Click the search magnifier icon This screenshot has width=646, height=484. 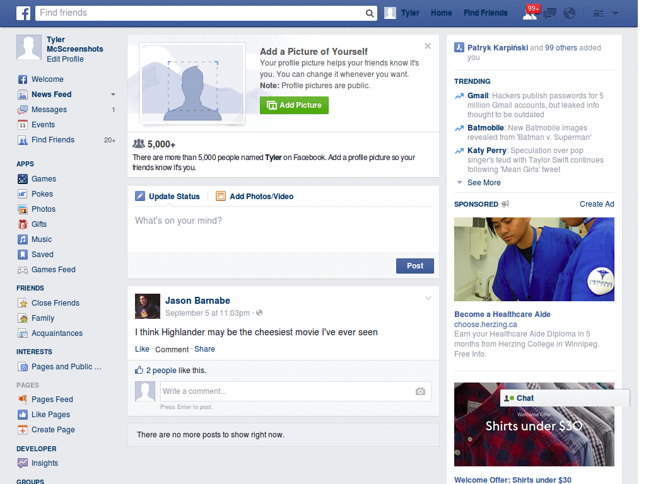370,13
